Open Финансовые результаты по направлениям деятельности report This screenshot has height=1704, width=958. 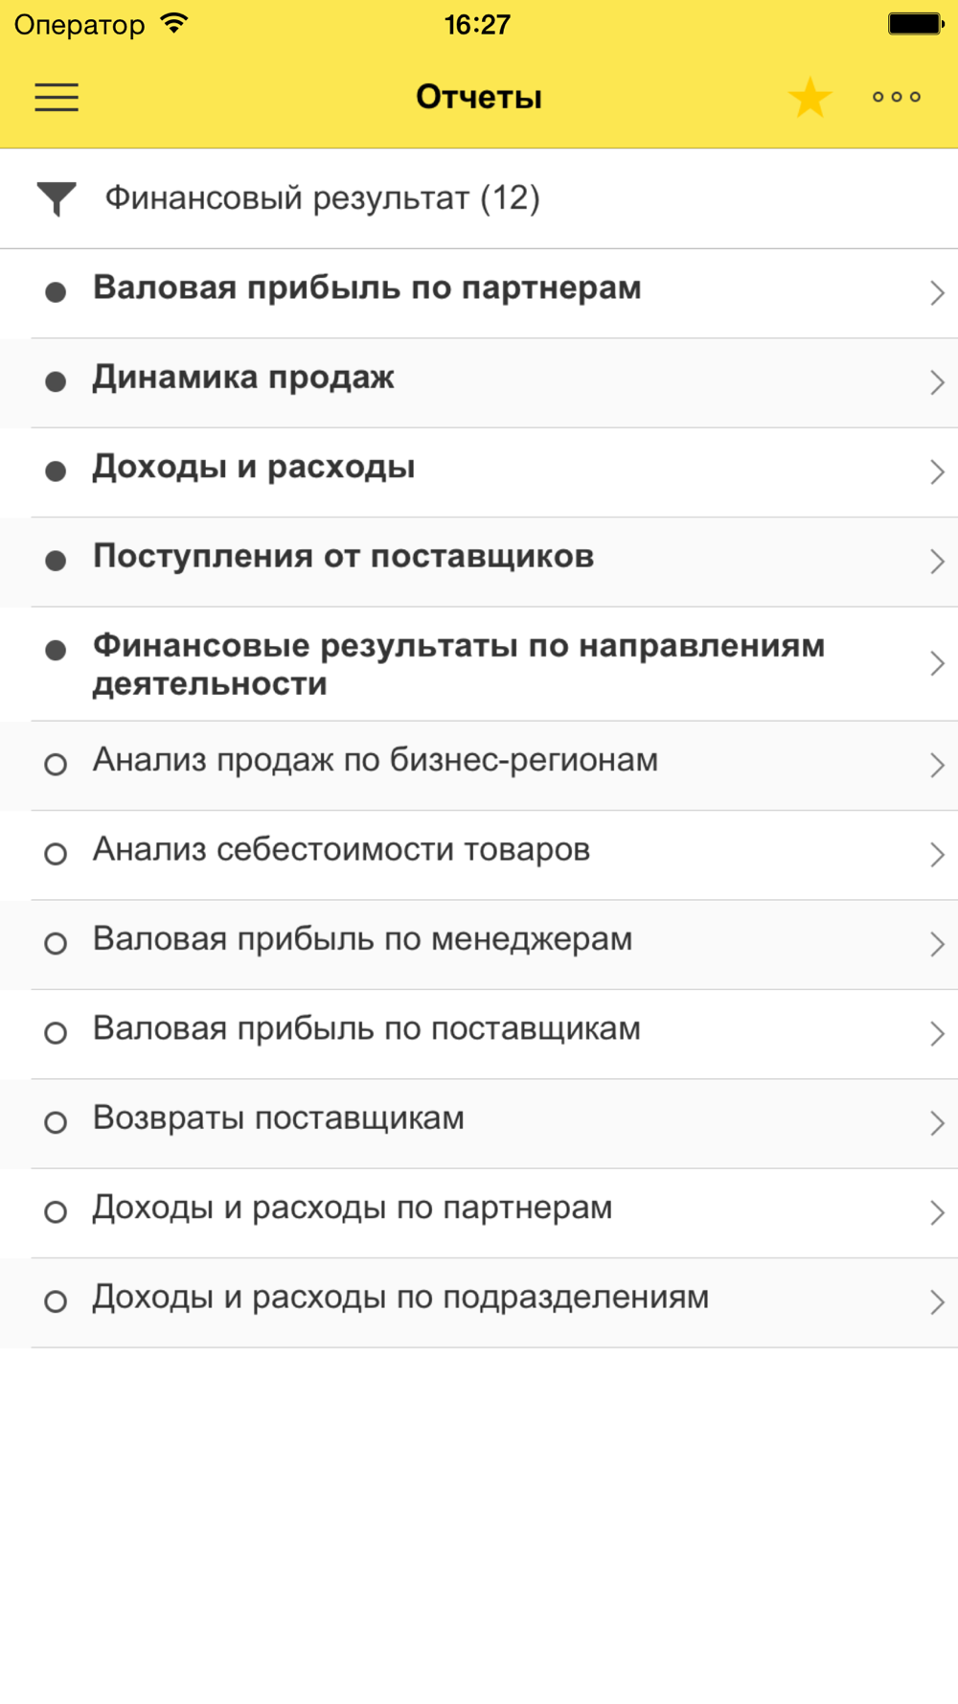(x=458, y=664)
